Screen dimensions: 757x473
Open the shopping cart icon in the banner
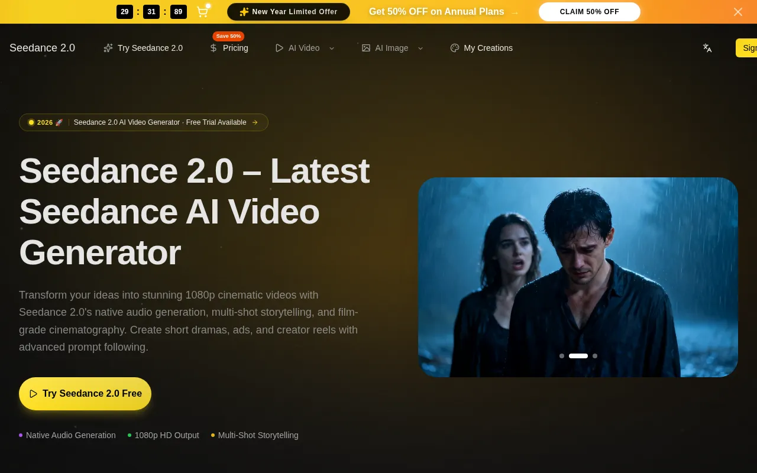tap(202, 12)
